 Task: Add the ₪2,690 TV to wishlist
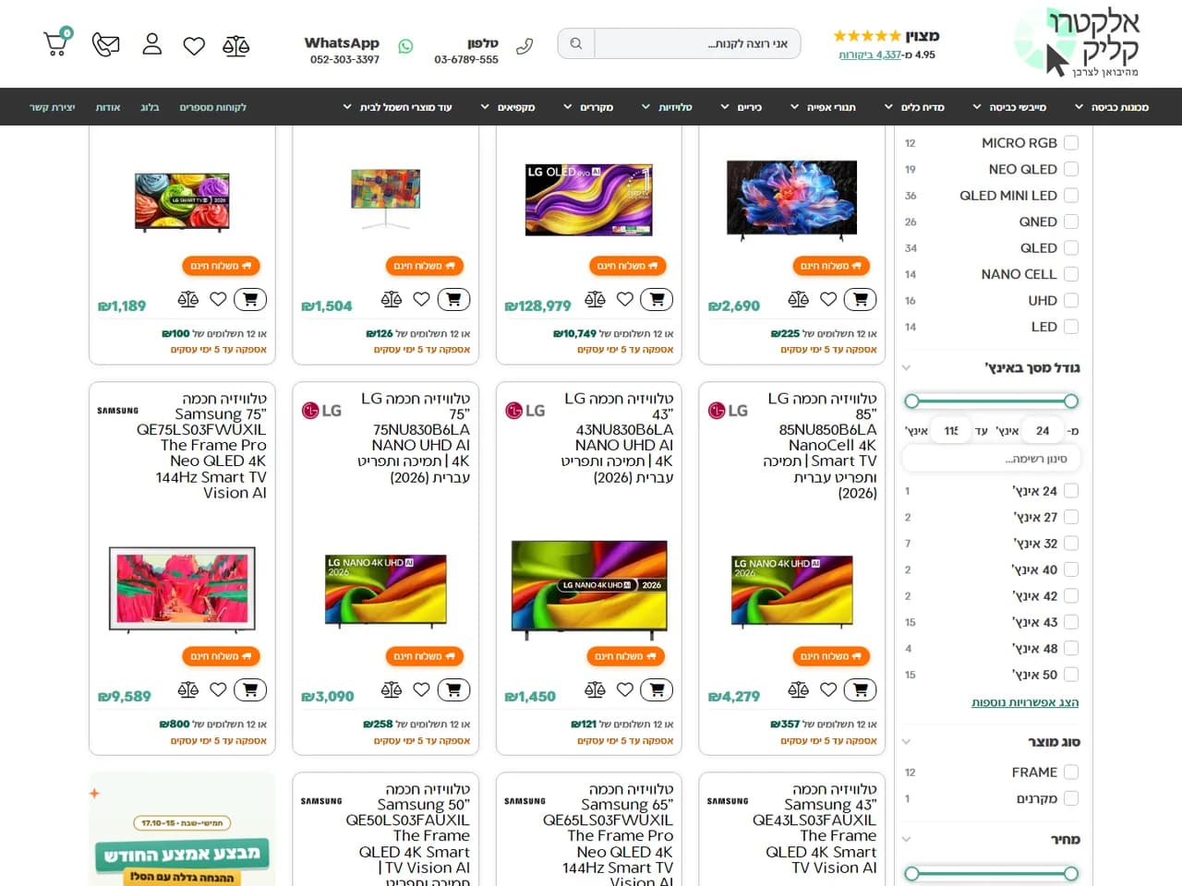click(828, 299)
